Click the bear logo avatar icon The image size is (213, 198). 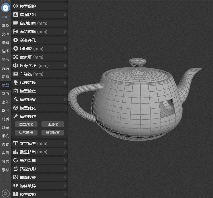(x=6, y=8)
